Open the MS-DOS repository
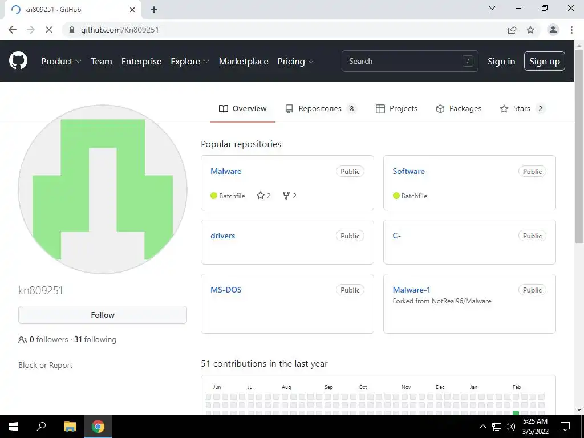Image resolution: width=584 pixels, height=438 pixels. pyautogui.click(x=226, y=290)
